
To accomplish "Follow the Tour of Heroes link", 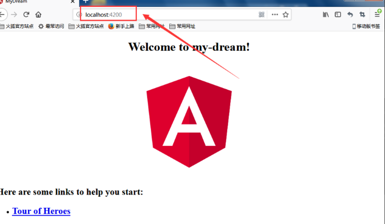I will coord(41,211).
